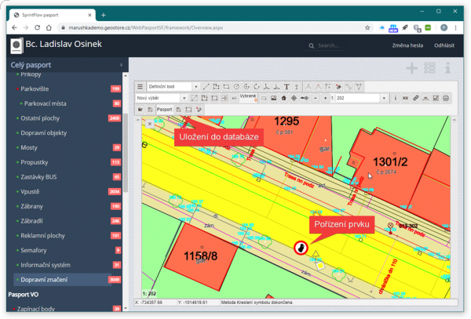Click the large plus icon above map
The height and width of the screenshot is (319, 471).
point(411,68)
